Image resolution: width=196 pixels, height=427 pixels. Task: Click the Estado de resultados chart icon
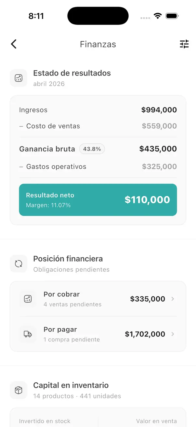(x=19, y=78)
